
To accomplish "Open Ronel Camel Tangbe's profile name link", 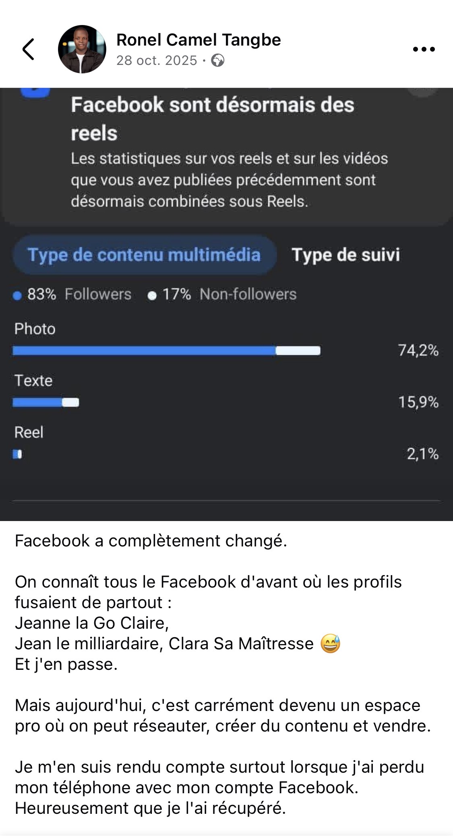I will 199,40.
